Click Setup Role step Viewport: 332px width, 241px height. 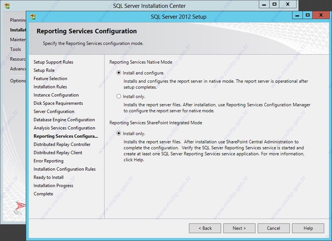44,70
